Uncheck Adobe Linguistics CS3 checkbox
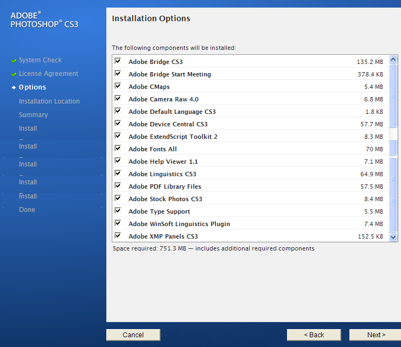The height and width of the screenshot is (347, 401). [x=118, y=173]
